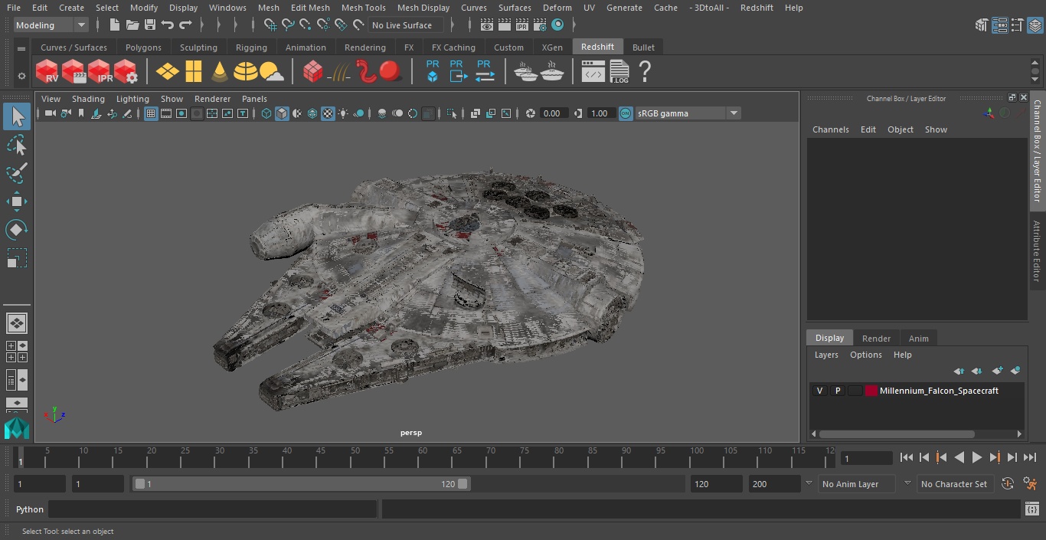
Task: Open Redshift render settings shelf icon with gear
Action: [x=126, y=71]
